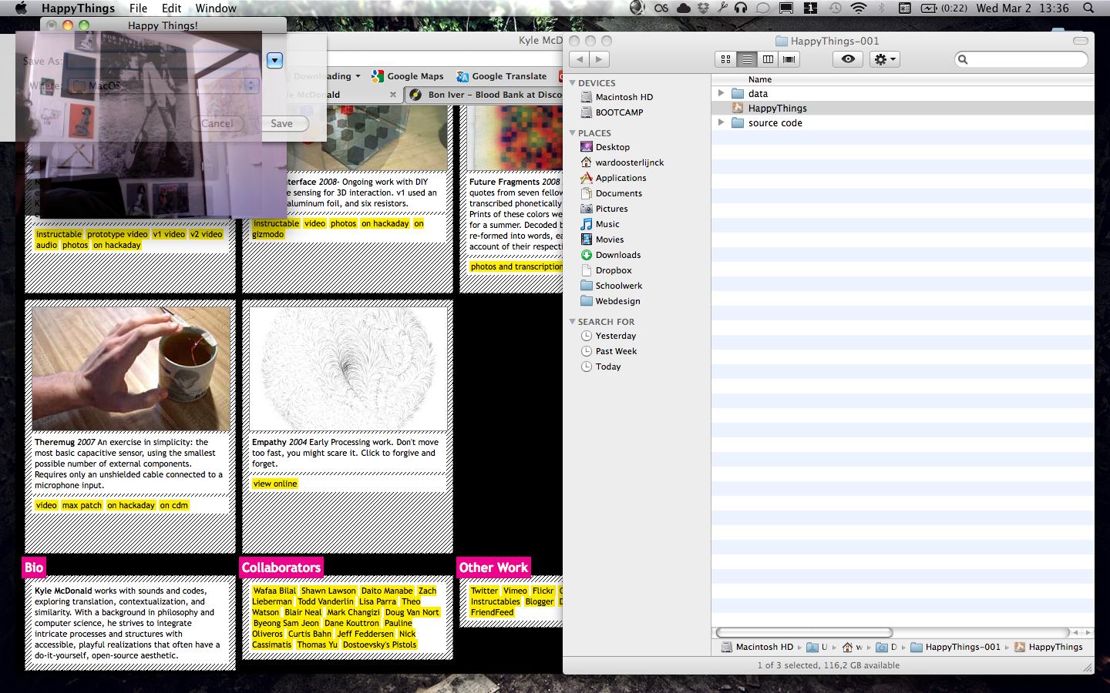Toggle the Finder toolbar pill button
The image size is (1110, 693).
[x=1081, y=41]
